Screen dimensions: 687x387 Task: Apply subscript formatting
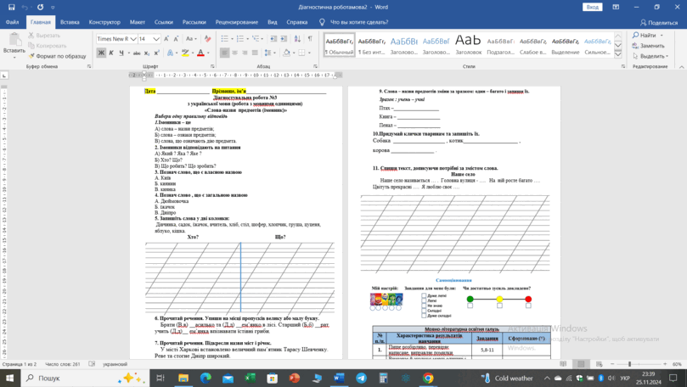147,53
